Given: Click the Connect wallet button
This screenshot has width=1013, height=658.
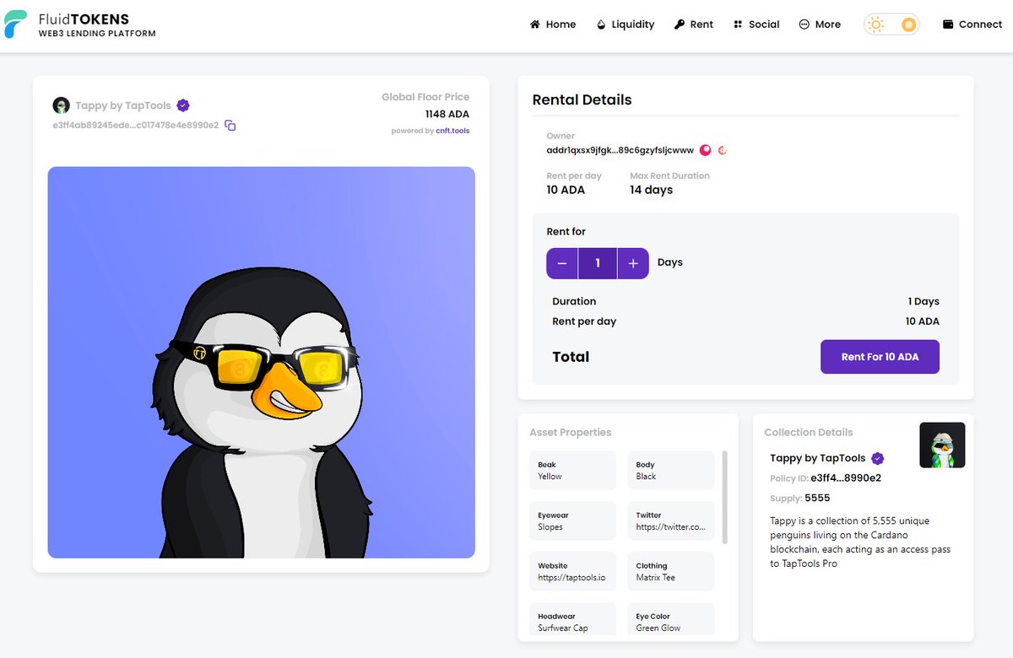Looking at the screenshot, I should [x=972, y=24].
